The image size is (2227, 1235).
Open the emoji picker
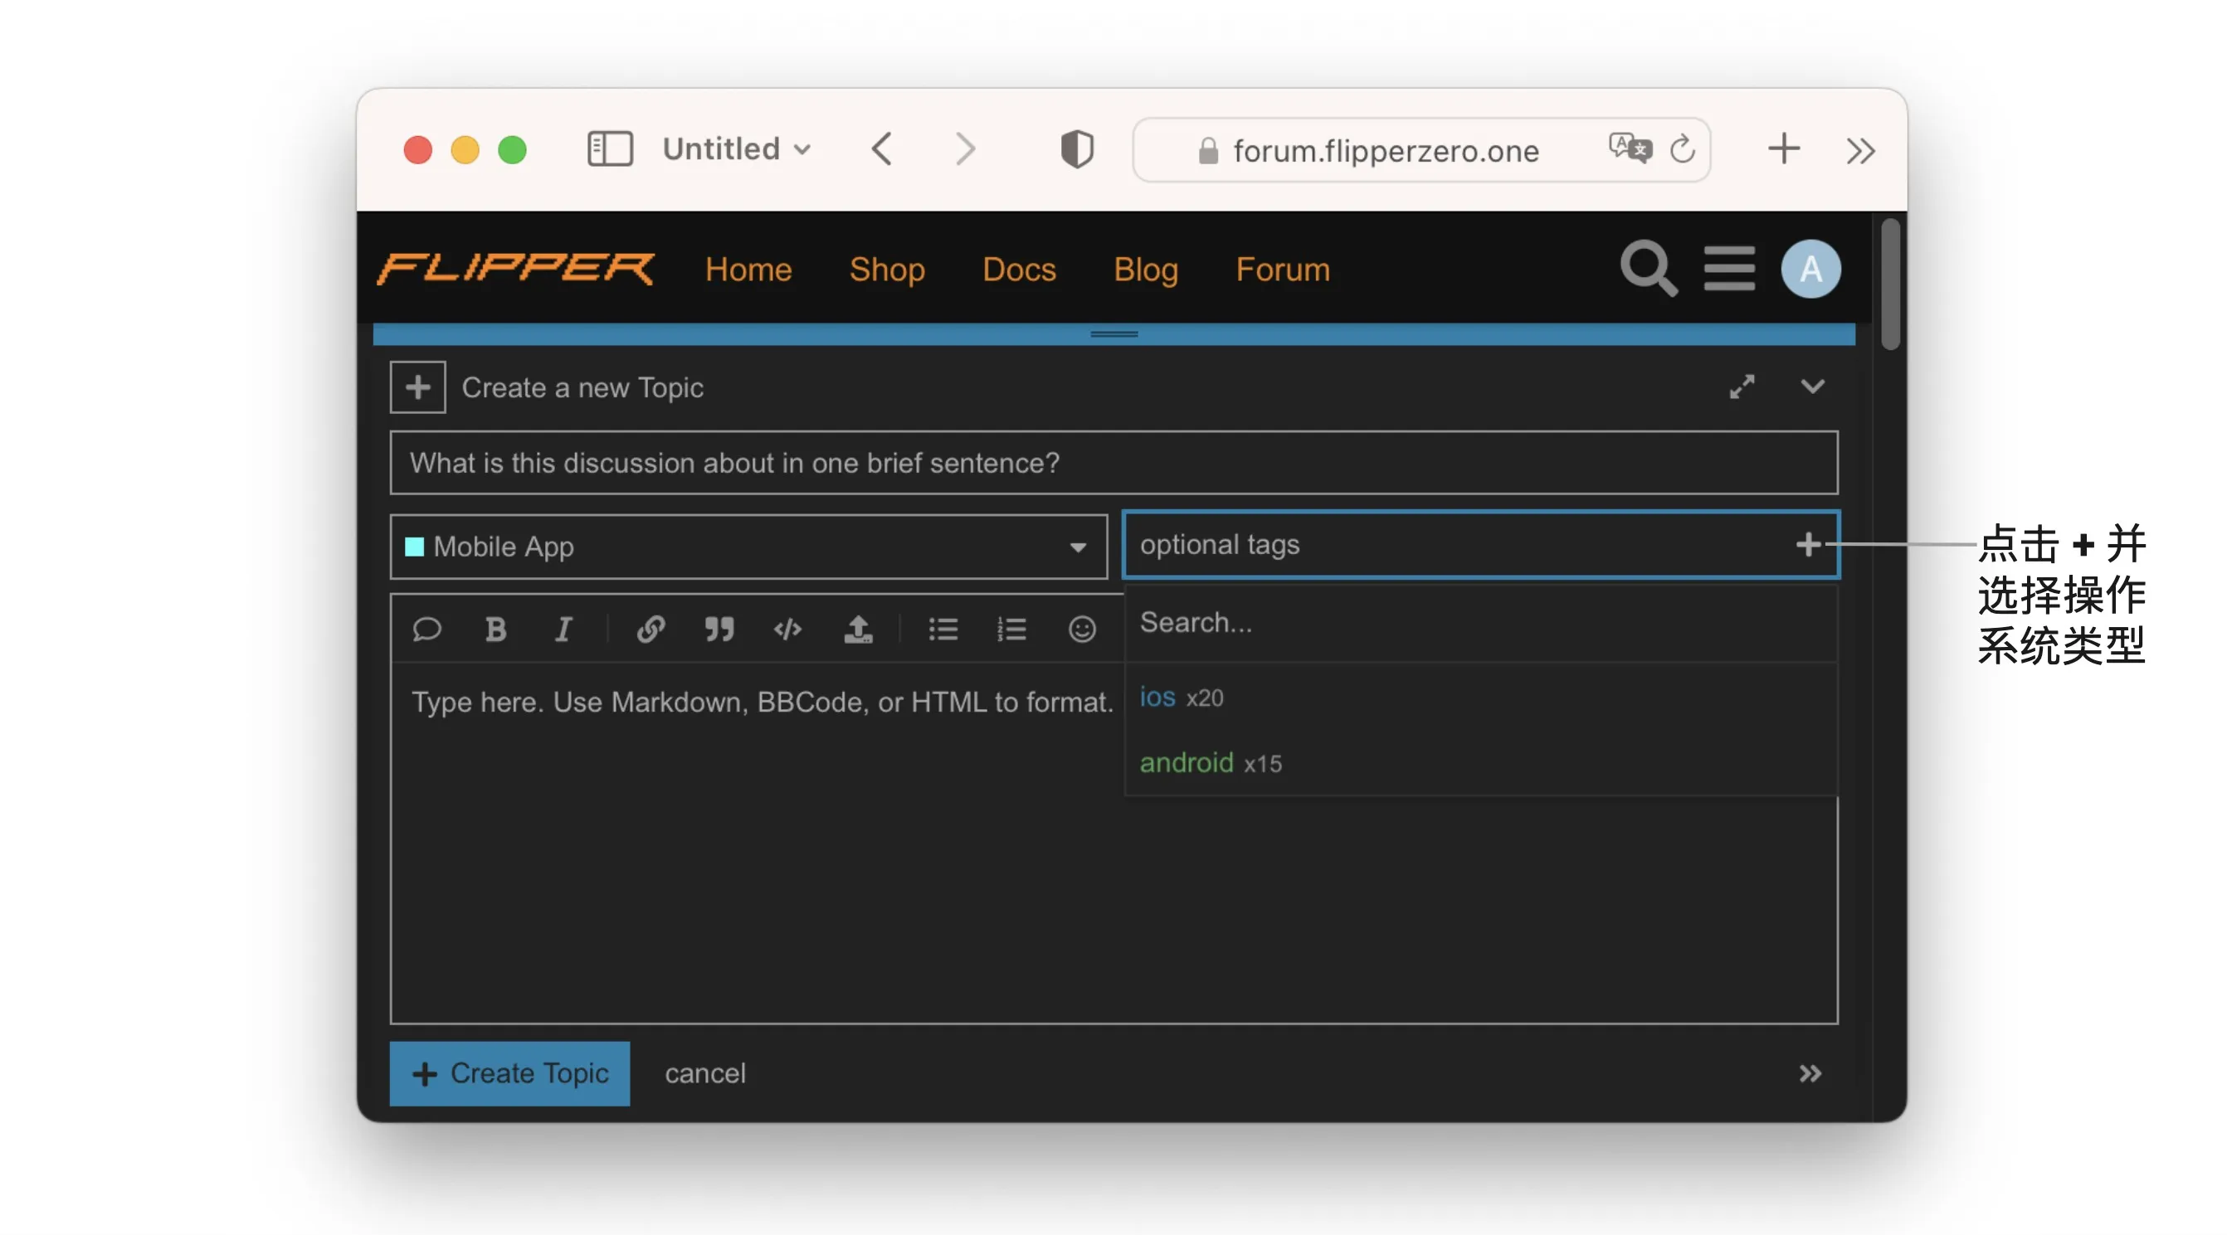click(x=1081, y=630)
